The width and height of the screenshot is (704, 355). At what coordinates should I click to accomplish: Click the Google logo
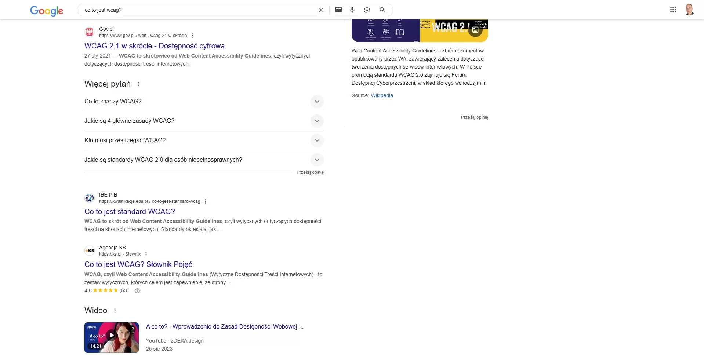pos(47,11)
